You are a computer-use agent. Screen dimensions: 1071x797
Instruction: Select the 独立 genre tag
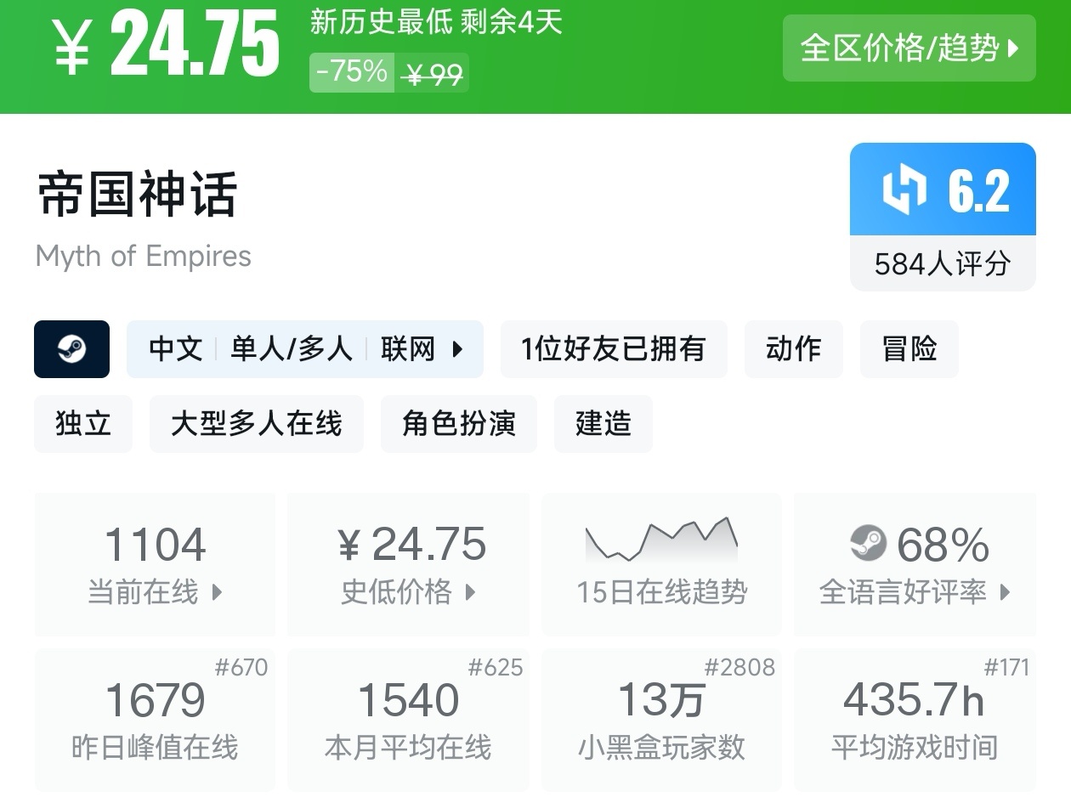[83, 423]
